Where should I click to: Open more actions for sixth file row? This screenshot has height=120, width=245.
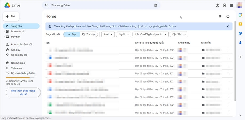click(x=228, y=89)
